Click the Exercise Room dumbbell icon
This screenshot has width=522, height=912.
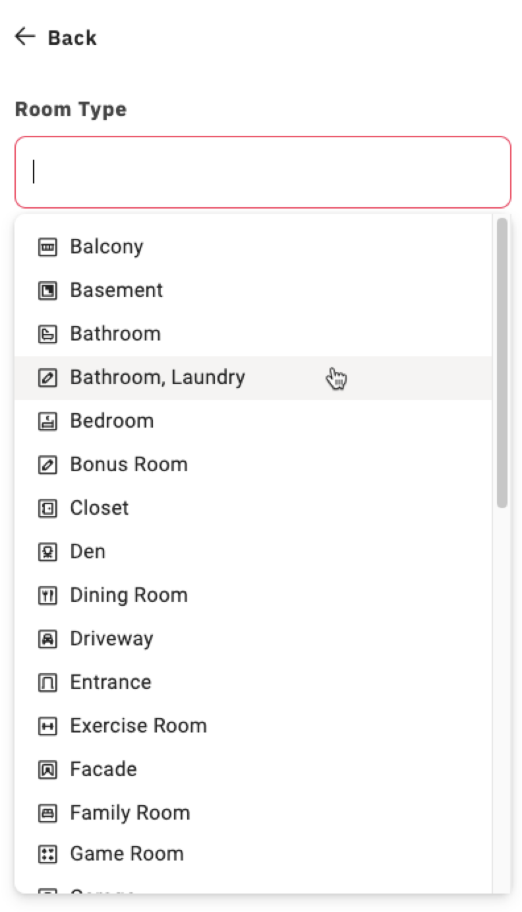pyautogui.click(x=47, y=725)
